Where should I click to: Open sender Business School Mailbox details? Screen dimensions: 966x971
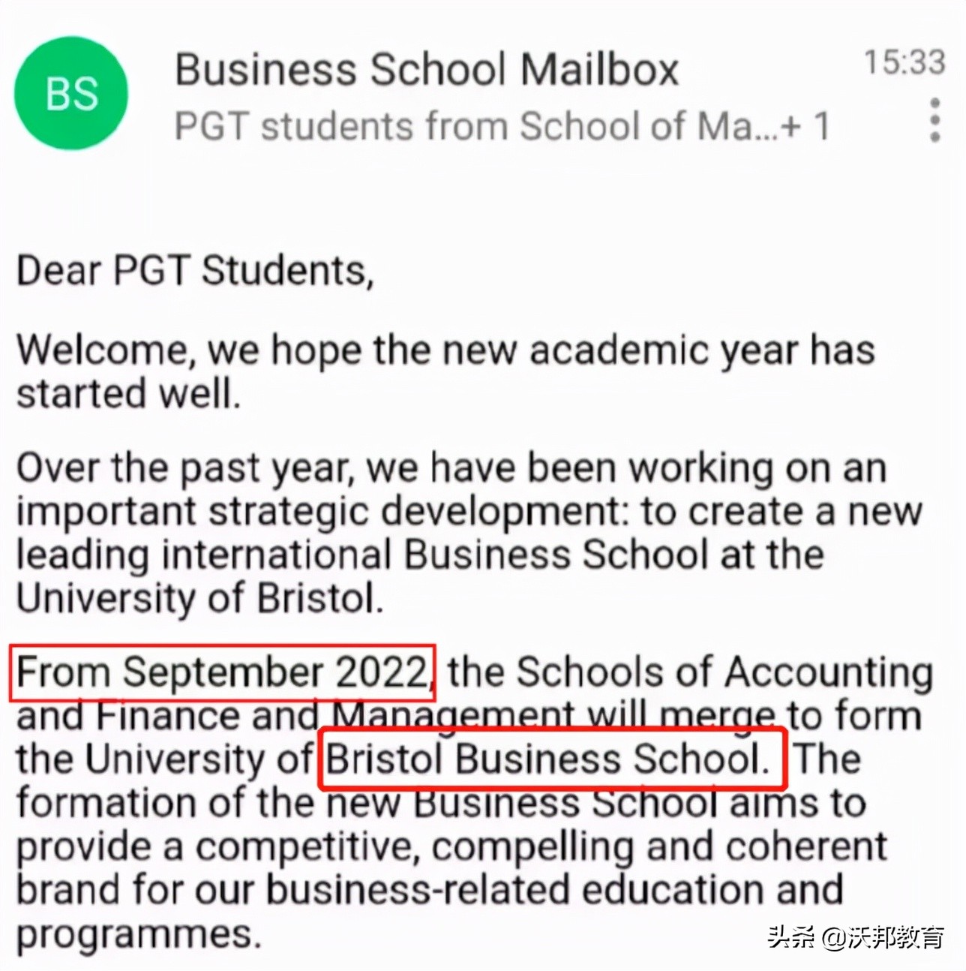pos(426,70)
